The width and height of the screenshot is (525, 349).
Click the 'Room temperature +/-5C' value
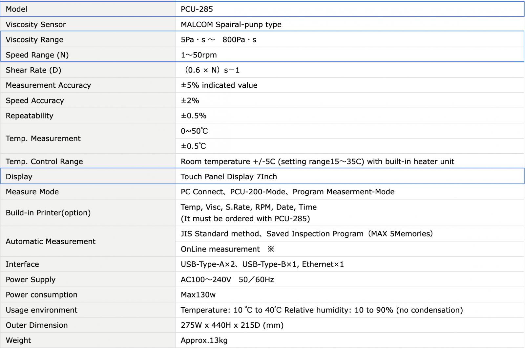pyautogui.click(x=317, y=162)
